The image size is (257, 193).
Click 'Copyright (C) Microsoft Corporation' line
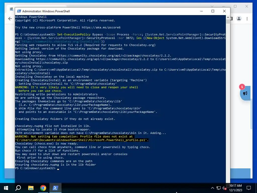point(65,20)
